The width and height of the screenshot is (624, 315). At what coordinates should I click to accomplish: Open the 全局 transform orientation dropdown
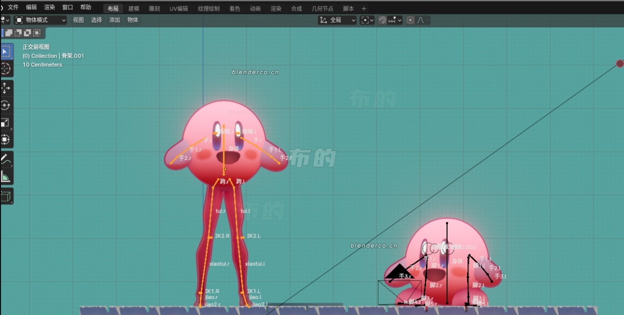[337, 20]
